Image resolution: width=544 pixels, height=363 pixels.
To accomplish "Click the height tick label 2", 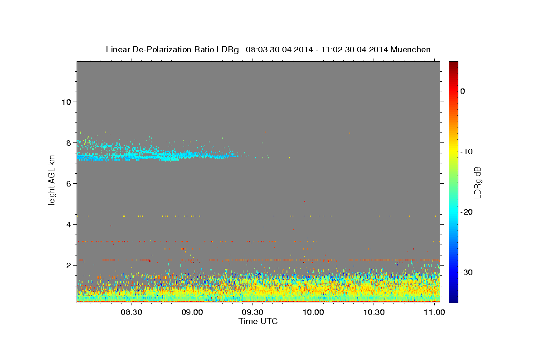I will pyautogui.click(x=68, y=265).
